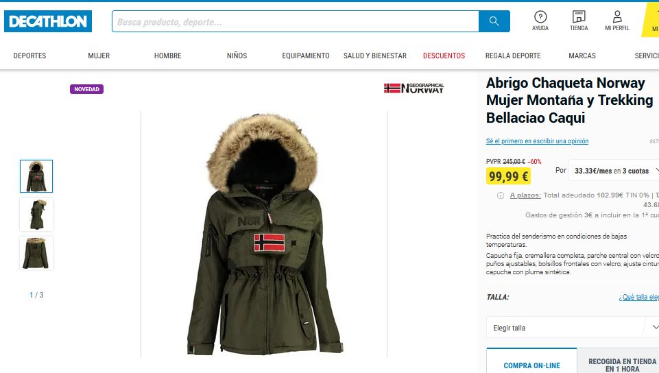Click the Novedad badge
Viewport: 659px width, 373px height.
click(86, 89)
